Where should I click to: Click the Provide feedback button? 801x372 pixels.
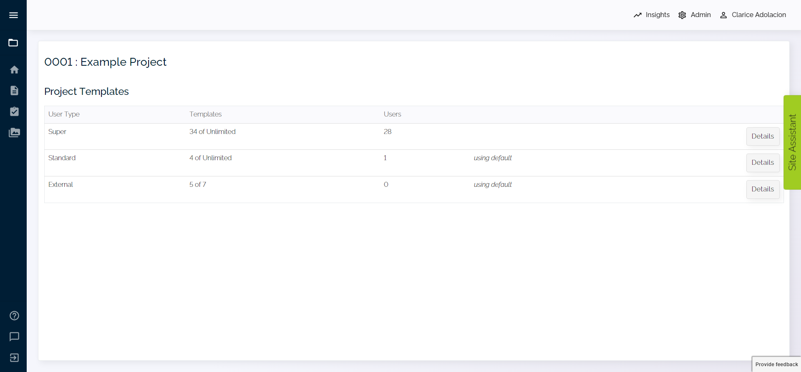click(776, 364)
